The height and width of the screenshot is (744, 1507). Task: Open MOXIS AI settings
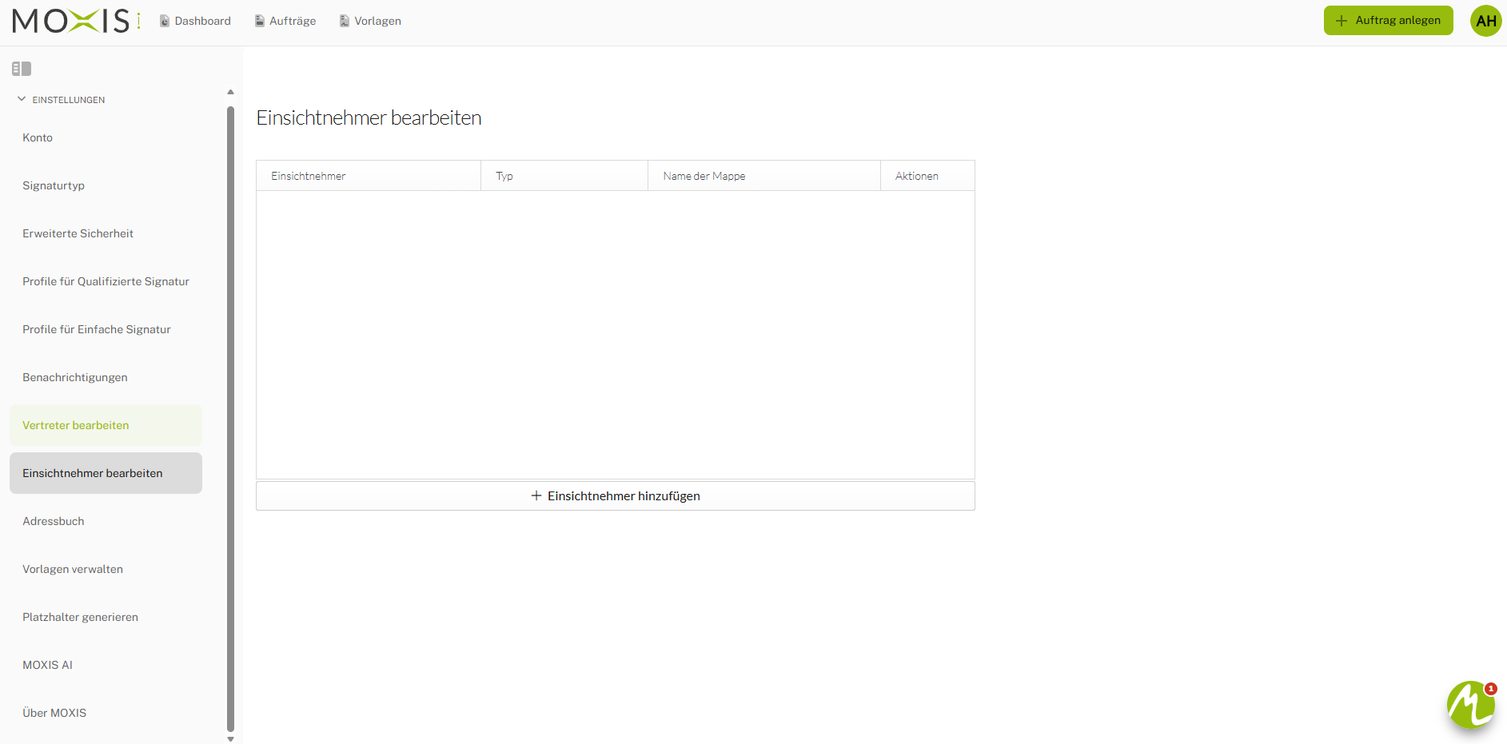106,665
